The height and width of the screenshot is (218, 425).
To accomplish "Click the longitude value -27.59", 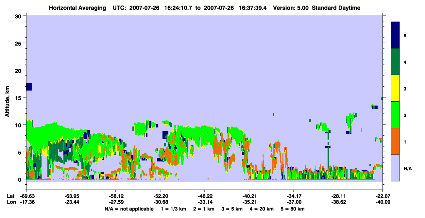I will pyautogui.click(x=116, y=202).
